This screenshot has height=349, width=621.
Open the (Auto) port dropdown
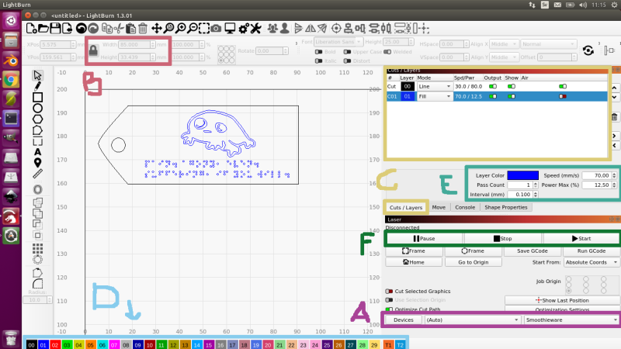tap(472, 320)
